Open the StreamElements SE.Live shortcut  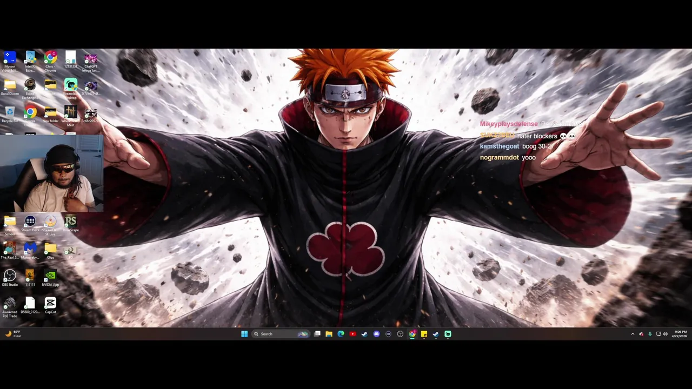coord(50,225)
